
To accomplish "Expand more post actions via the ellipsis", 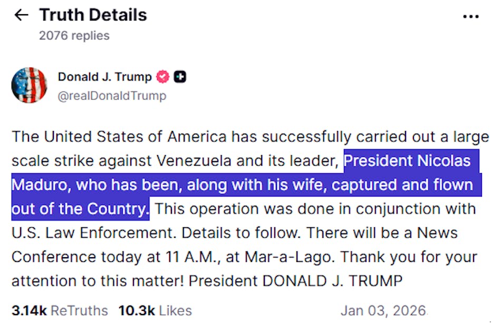I will 471,16.
